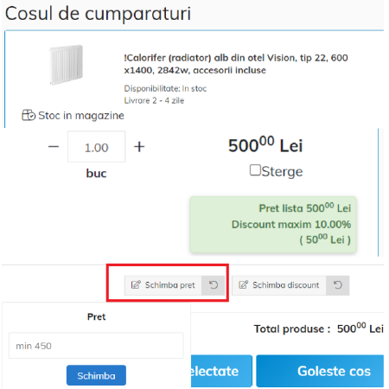This screenshot has height=389, width=389.
Task: Click the reset arrow beside Schimba discount
Action: point(338,285)
